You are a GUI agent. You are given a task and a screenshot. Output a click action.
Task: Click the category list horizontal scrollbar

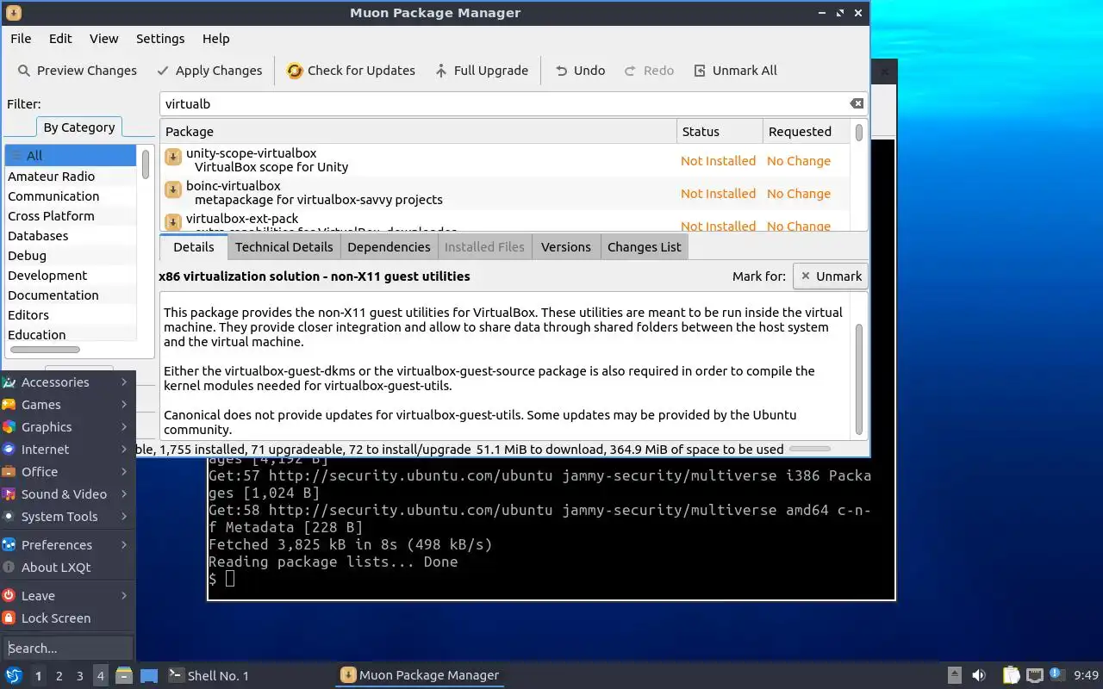(45, 350)
